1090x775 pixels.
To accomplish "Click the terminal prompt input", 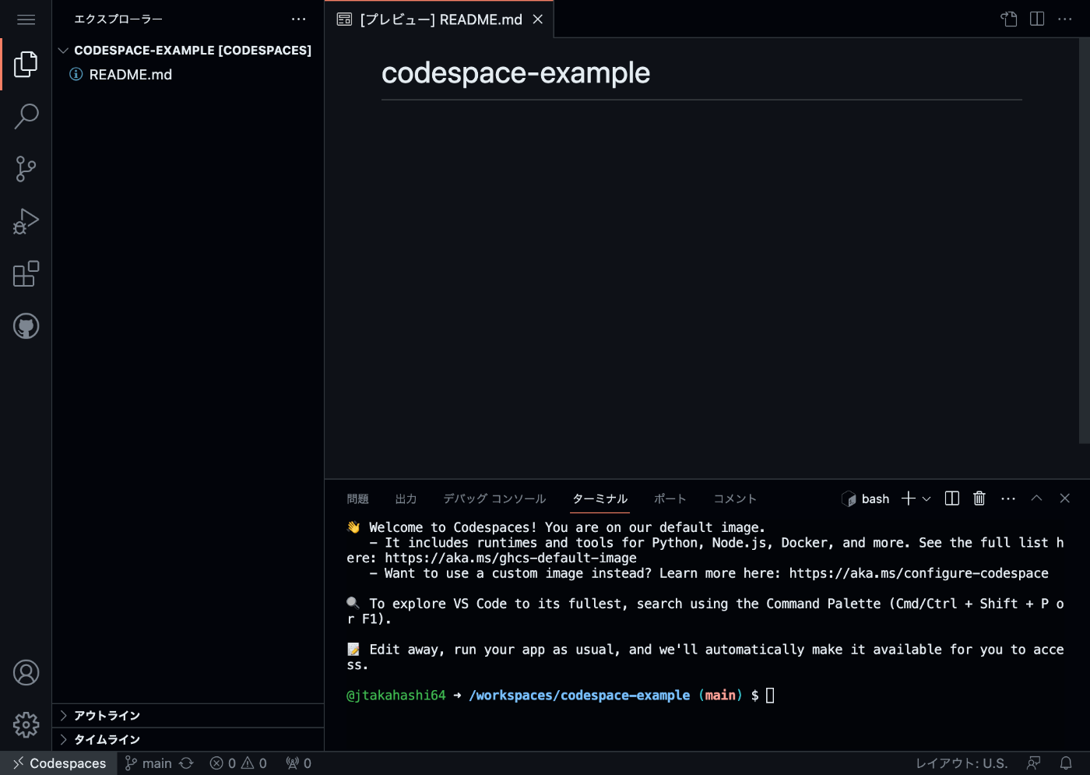I will pyautogui.click(x=770, y=696).
